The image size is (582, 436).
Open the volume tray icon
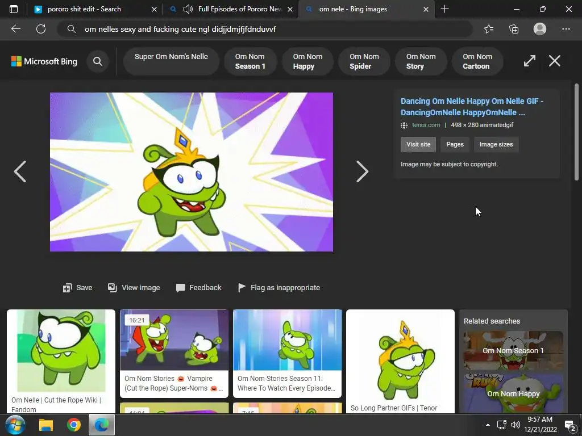(515, 425)
